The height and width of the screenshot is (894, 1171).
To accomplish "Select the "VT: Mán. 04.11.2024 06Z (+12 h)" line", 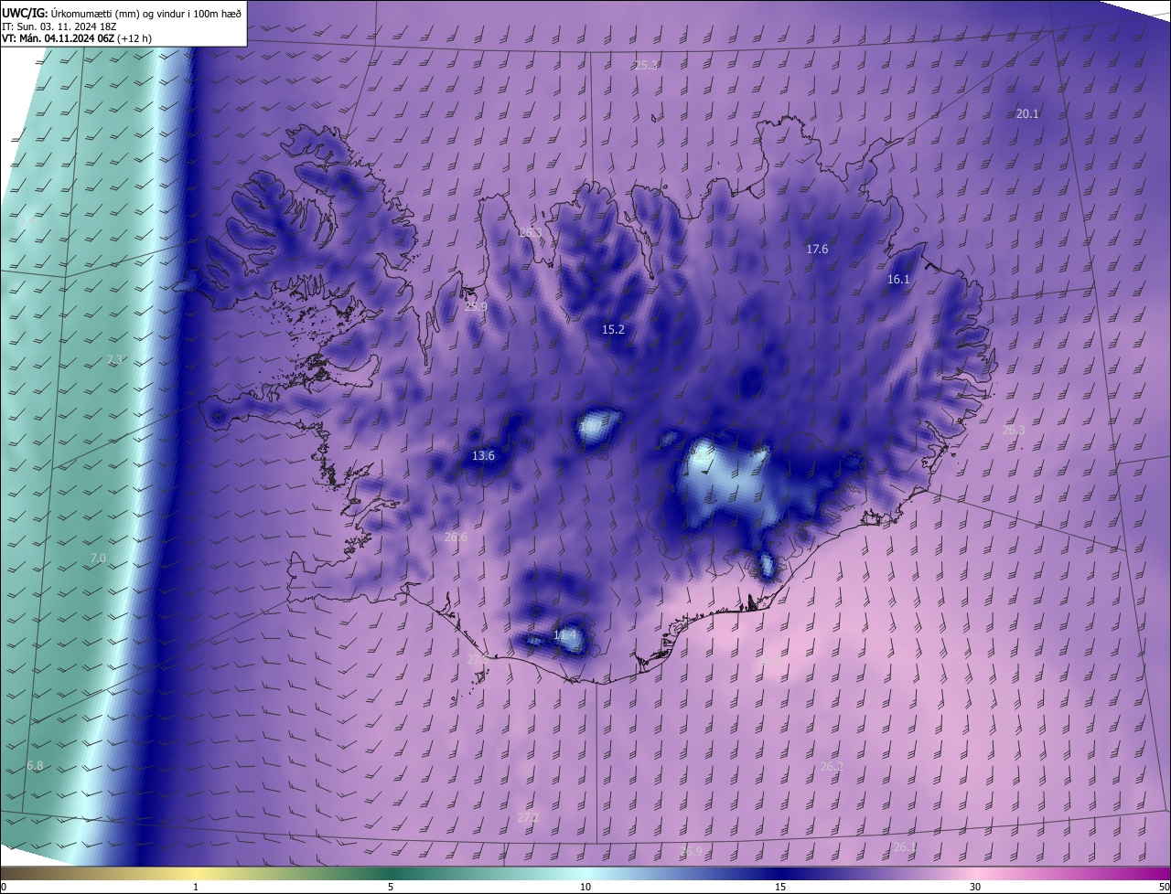I will pyautogui.click(x=77, y=38).
